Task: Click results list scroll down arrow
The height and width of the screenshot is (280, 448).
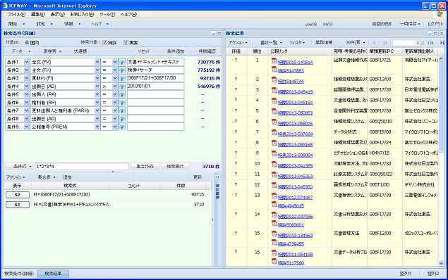Action: point(440,263)
